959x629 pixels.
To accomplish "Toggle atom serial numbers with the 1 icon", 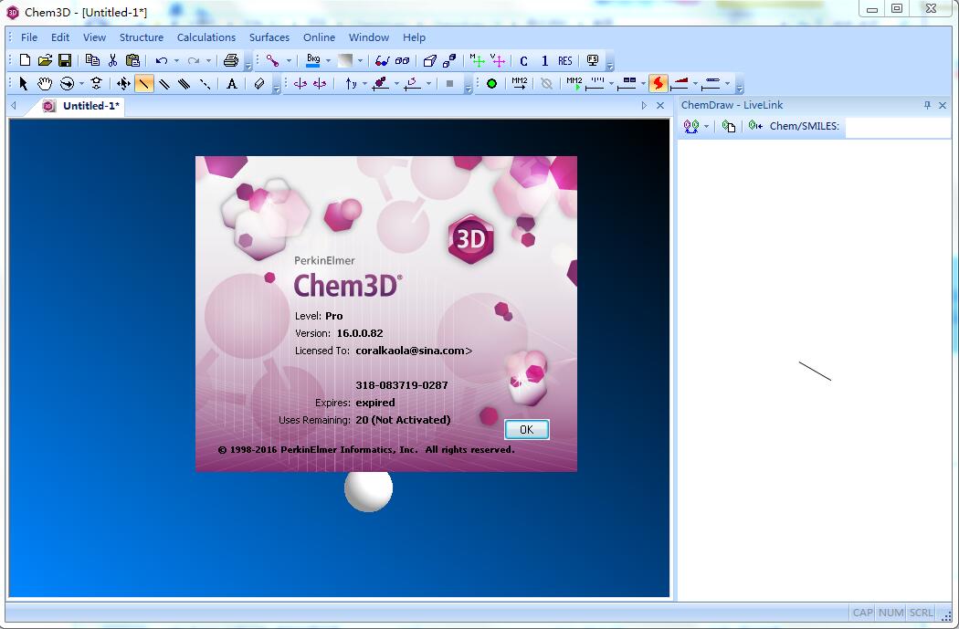I will tap(544, 60).
